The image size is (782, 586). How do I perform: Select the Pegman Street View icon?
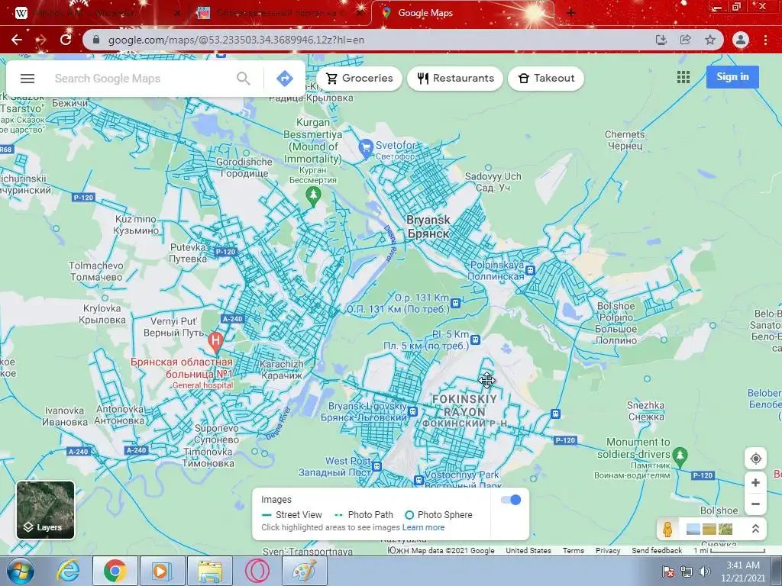click(x=667, y=529)
